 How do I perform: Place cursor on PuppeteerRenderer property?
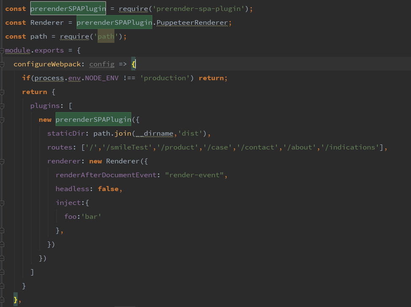click(192, 23)
